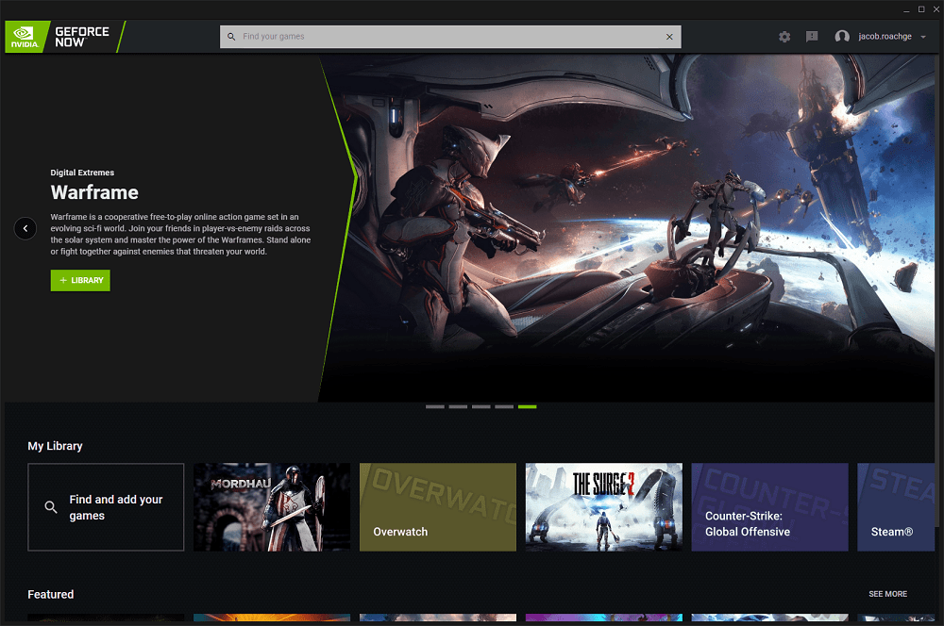This screenshot has width=944, height=626.
Task: Select the third carousel indicator
Action: tap(481, 407)
